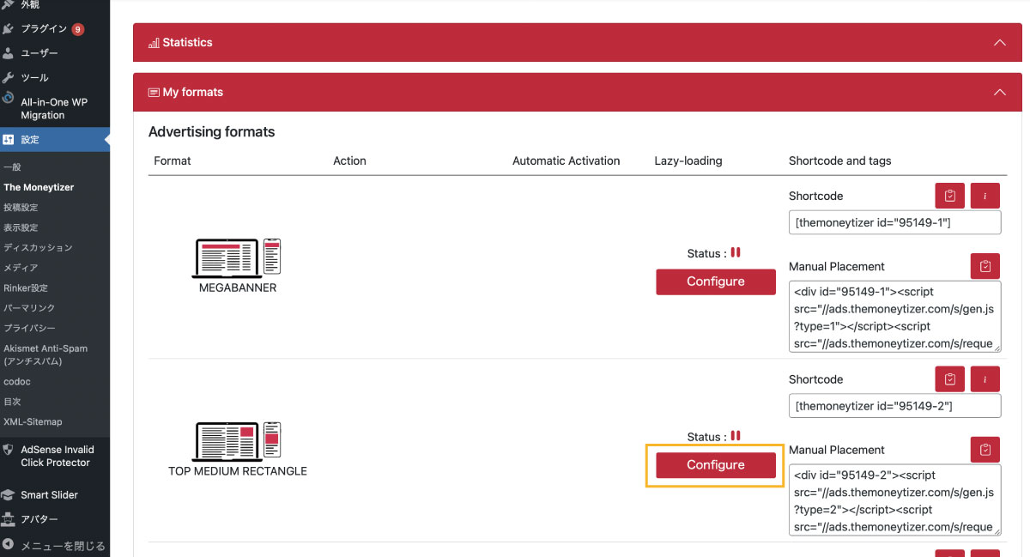Click the "Automatic Activation" column header
Image resolution: width=1030 pixels, height=557 pixels.
[x=566, y=160]
